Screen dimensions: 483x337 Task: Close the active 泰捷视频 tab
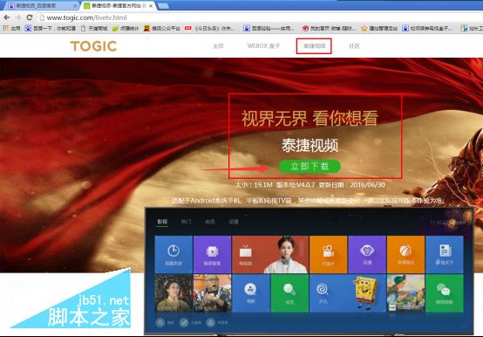click(151, 6)
